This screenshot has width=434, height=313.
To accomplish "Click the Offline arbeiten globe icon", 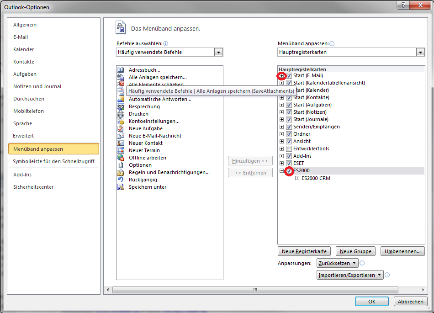I will tap(121, 158).
